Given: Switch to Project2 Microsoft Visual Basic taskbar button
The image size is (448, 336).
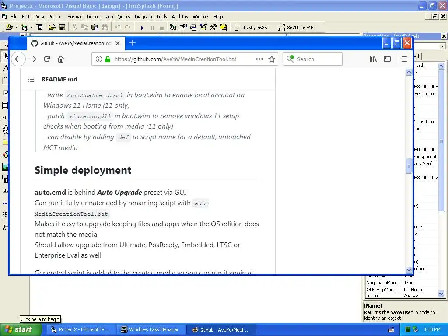Looking at the screenshot, I should point(81,329).
